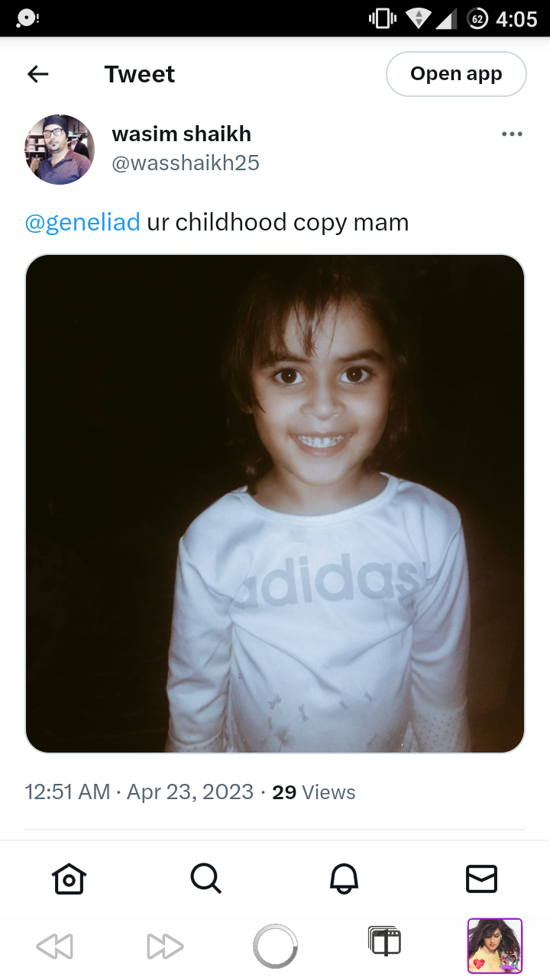
Task: Tap the circular loading indicator button
Action: pos(275,946)
